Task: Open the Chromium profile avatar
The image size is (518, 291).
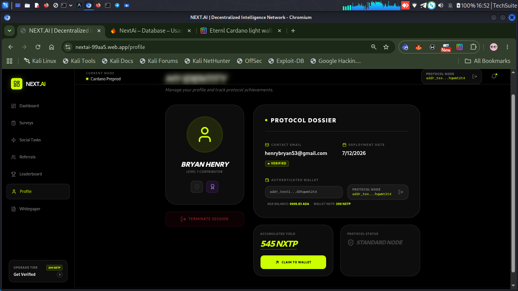Action: tap(494, 47)
